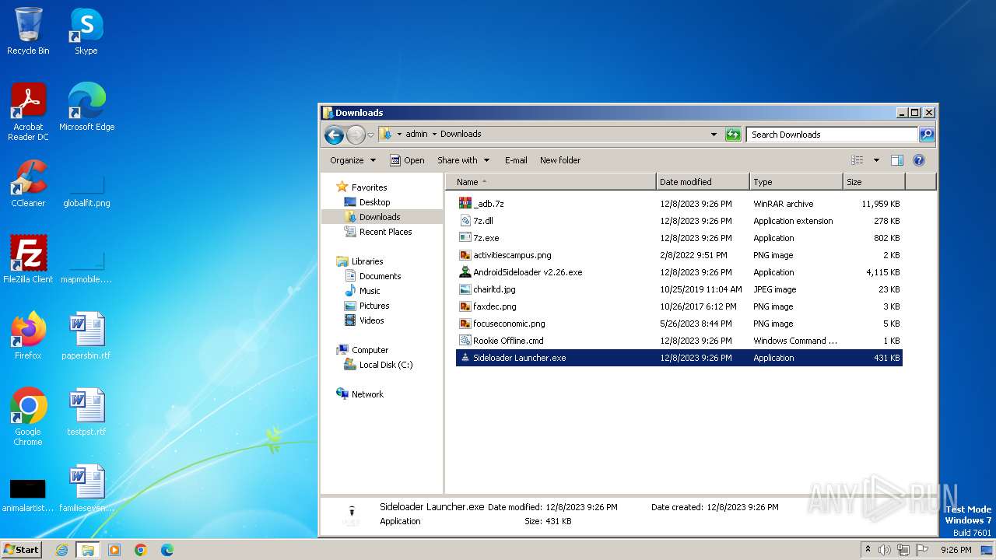This screenshot has width=996, height=560.
Task: Click the E-mail toolbar button
Action: point(516,160)
